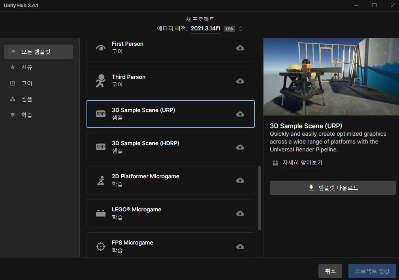Screen dimensions: 399x280
Task: Click the Universal Render Pipeline description text
Action: [328, 142]
